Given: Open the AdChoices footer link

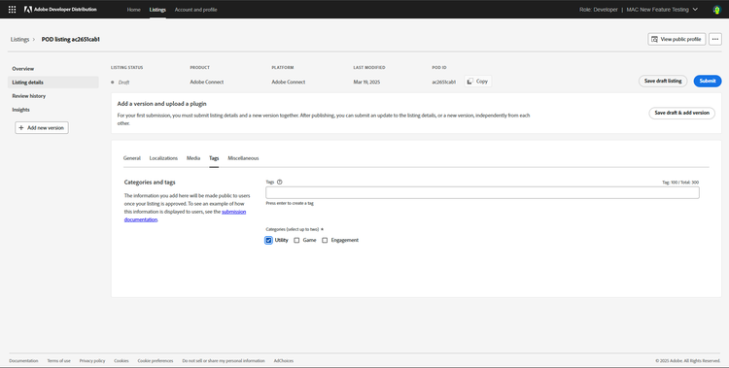Looking at the screenshot, I should coord(284,360).
